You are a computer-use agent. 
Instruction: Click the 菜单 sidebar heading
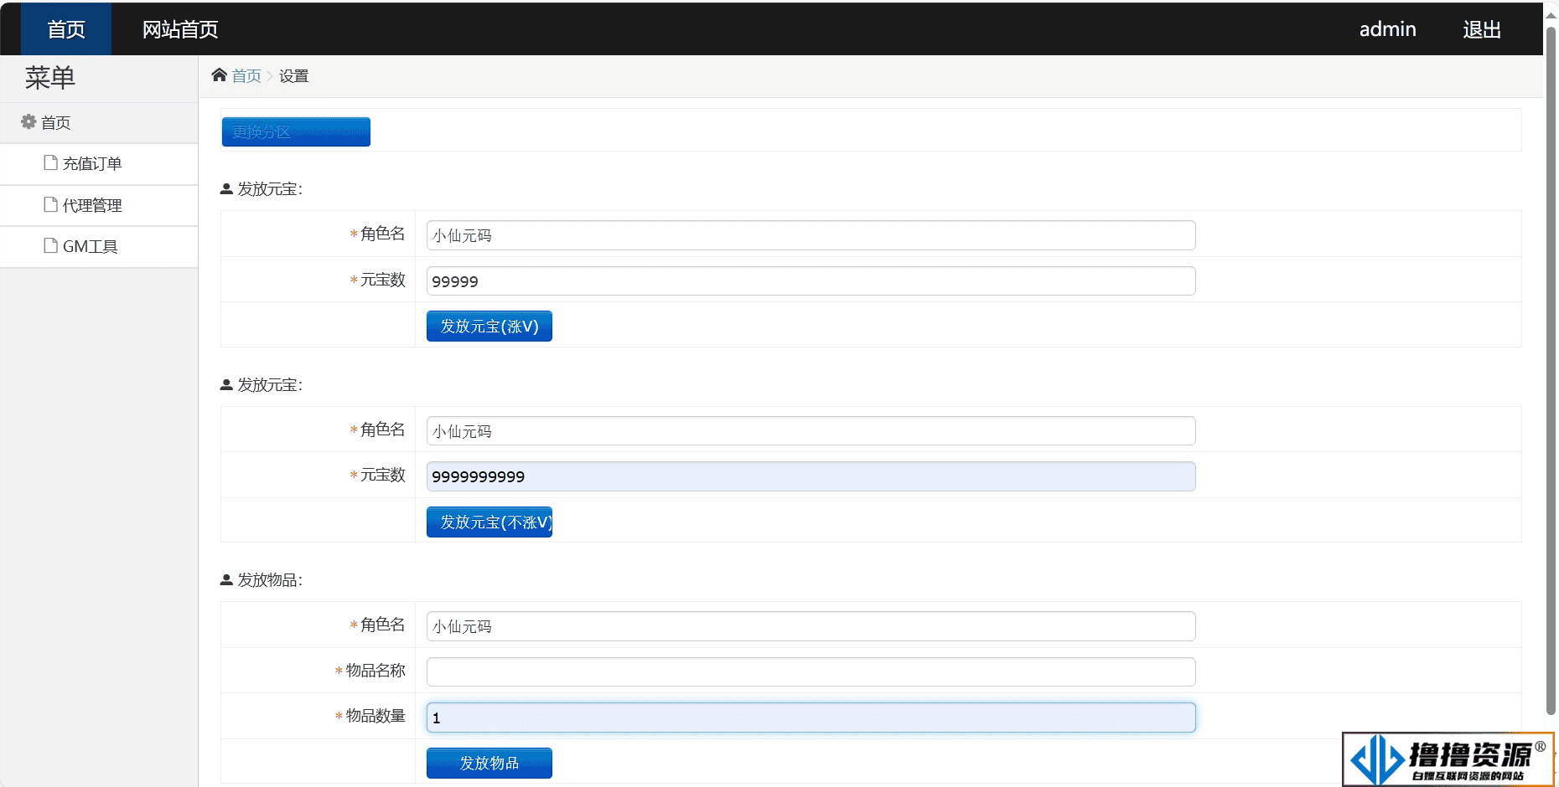pos(50,78)
